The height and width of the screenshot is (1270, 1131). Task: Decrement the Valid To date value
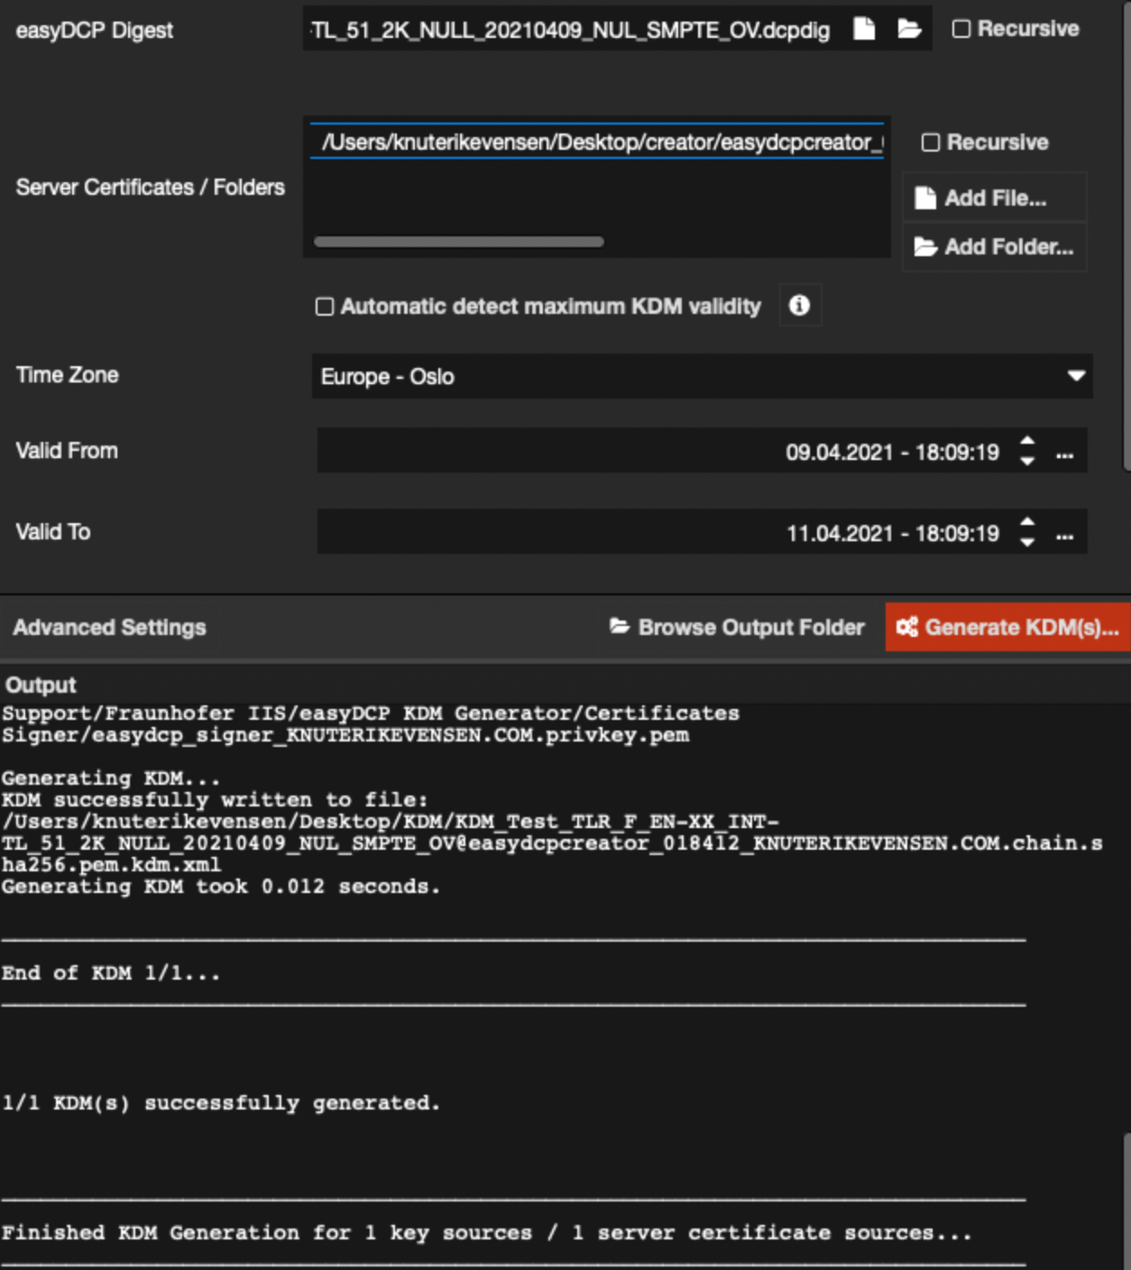[x=1027, y=542]
